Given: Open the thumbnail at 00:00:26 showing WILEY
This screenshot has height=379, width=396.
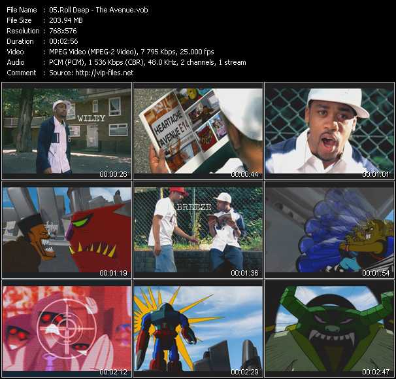Looking at the screenshot, I should [x=67, y=131].
